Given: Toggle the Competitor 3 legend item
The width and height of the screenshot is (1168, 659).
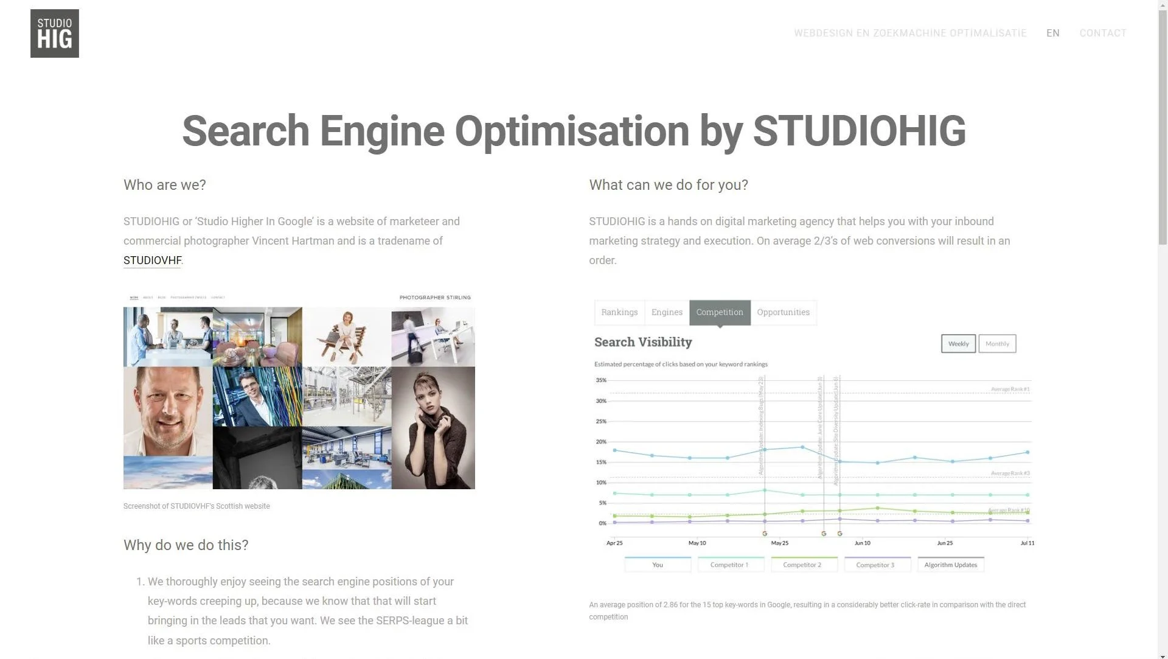Looking at the screenshot, I should [x=875, y=565].
